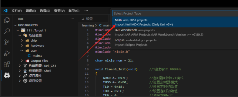Click the //1毫秒@12.000MHz comment
The image size is (238, 97).
pyautogui.click(x=165, y=69)
